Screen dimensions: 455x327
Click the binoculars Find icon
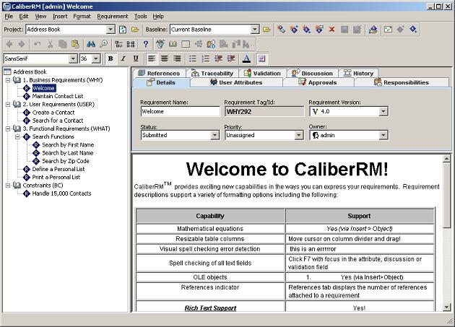91,44
